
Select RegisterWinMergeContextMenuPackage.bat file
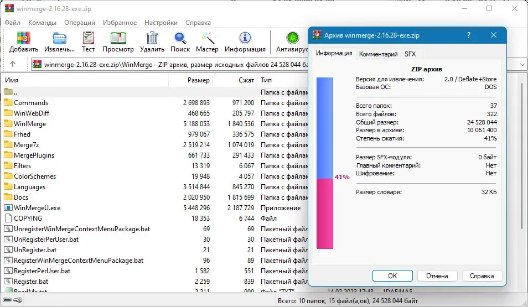pyautogui.click(x=156, y=261)
